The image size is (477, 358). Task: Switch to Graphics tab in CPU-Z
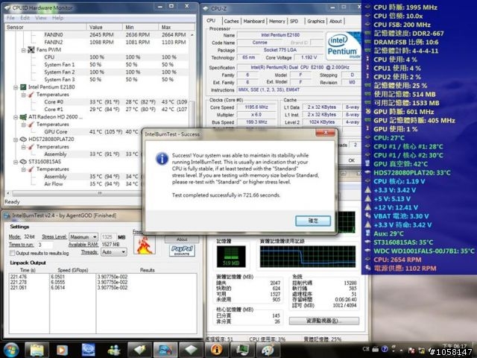[x=316, y=21]
